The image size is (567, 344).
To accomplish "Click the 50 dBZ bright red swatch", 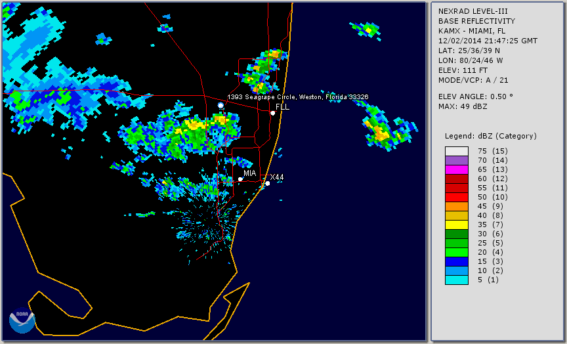I will click(x=457, y=197).
